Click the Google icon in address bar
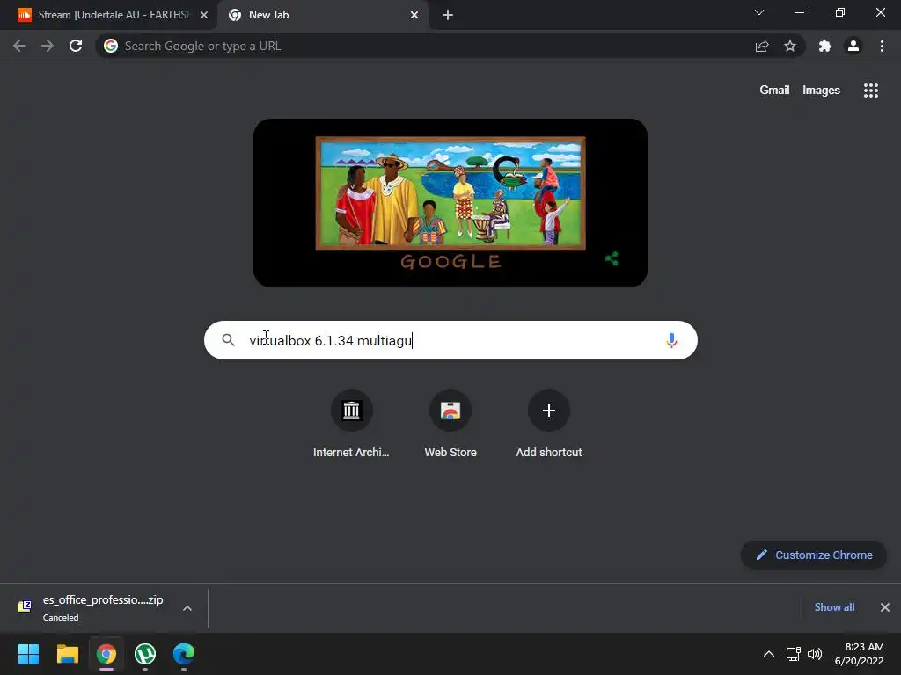Screen dimensions: 901x675 click(x=111, y=46)
